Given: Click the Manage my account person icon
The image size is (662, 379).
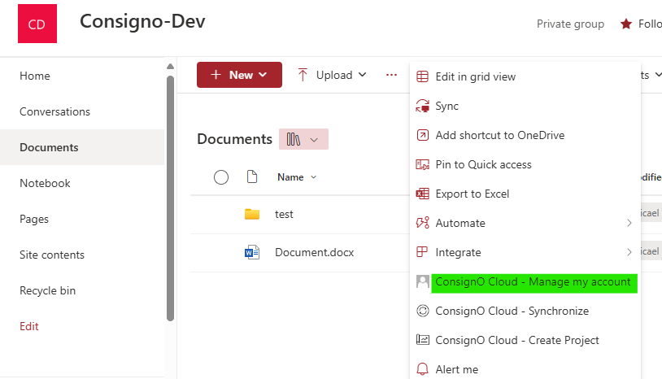Looking at the screenshot, I should click(x=422, y=281).
